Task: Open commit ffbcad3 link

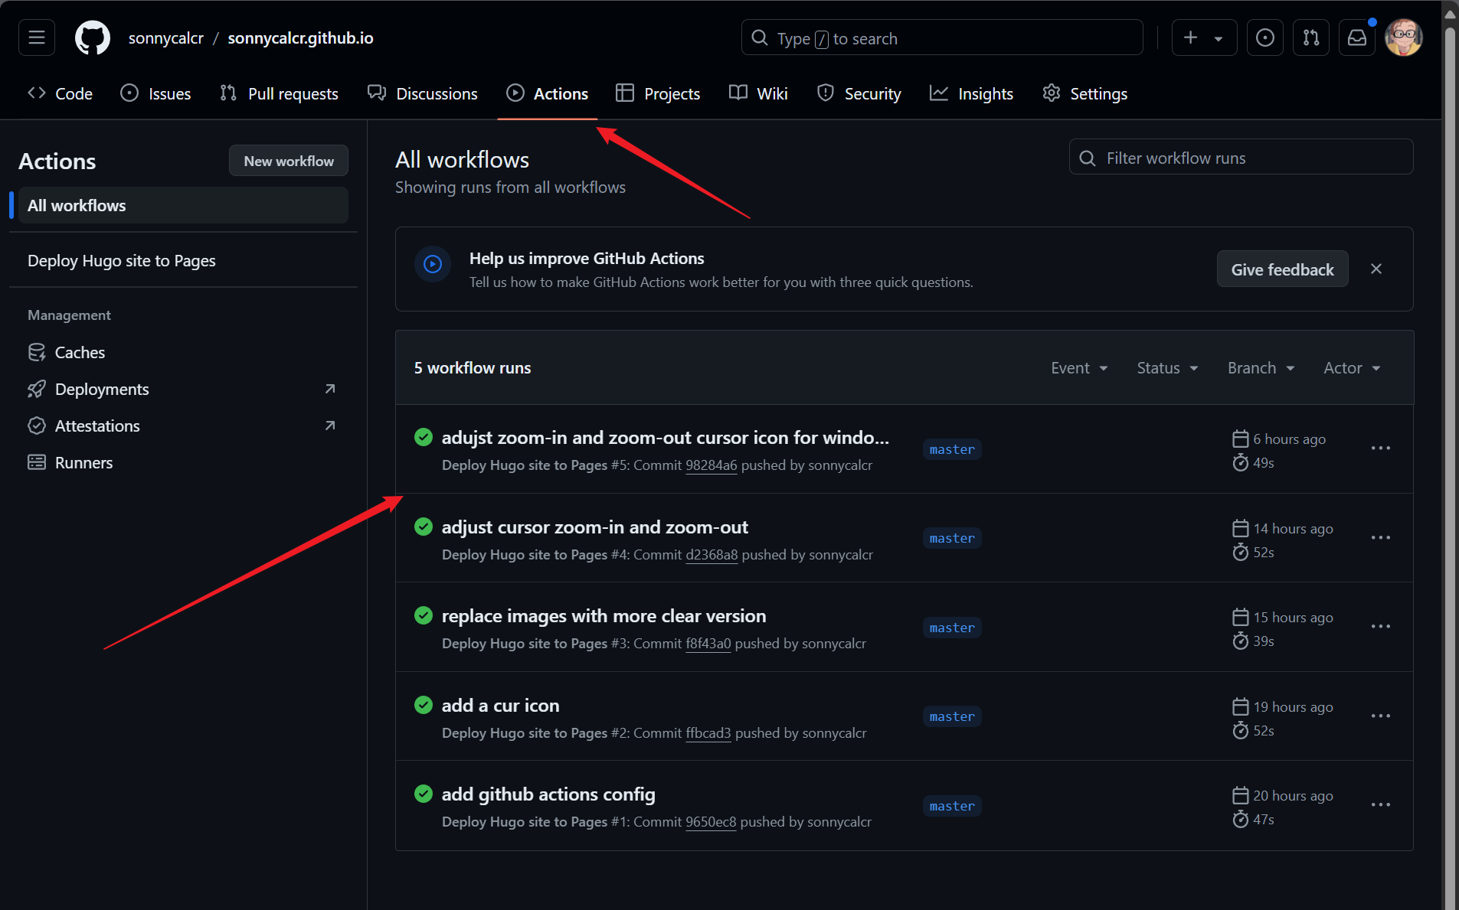Action: click(708, 732)
